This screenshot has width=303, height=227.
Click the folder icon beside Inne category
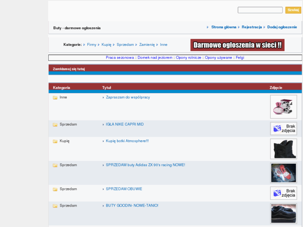(55, 97)
